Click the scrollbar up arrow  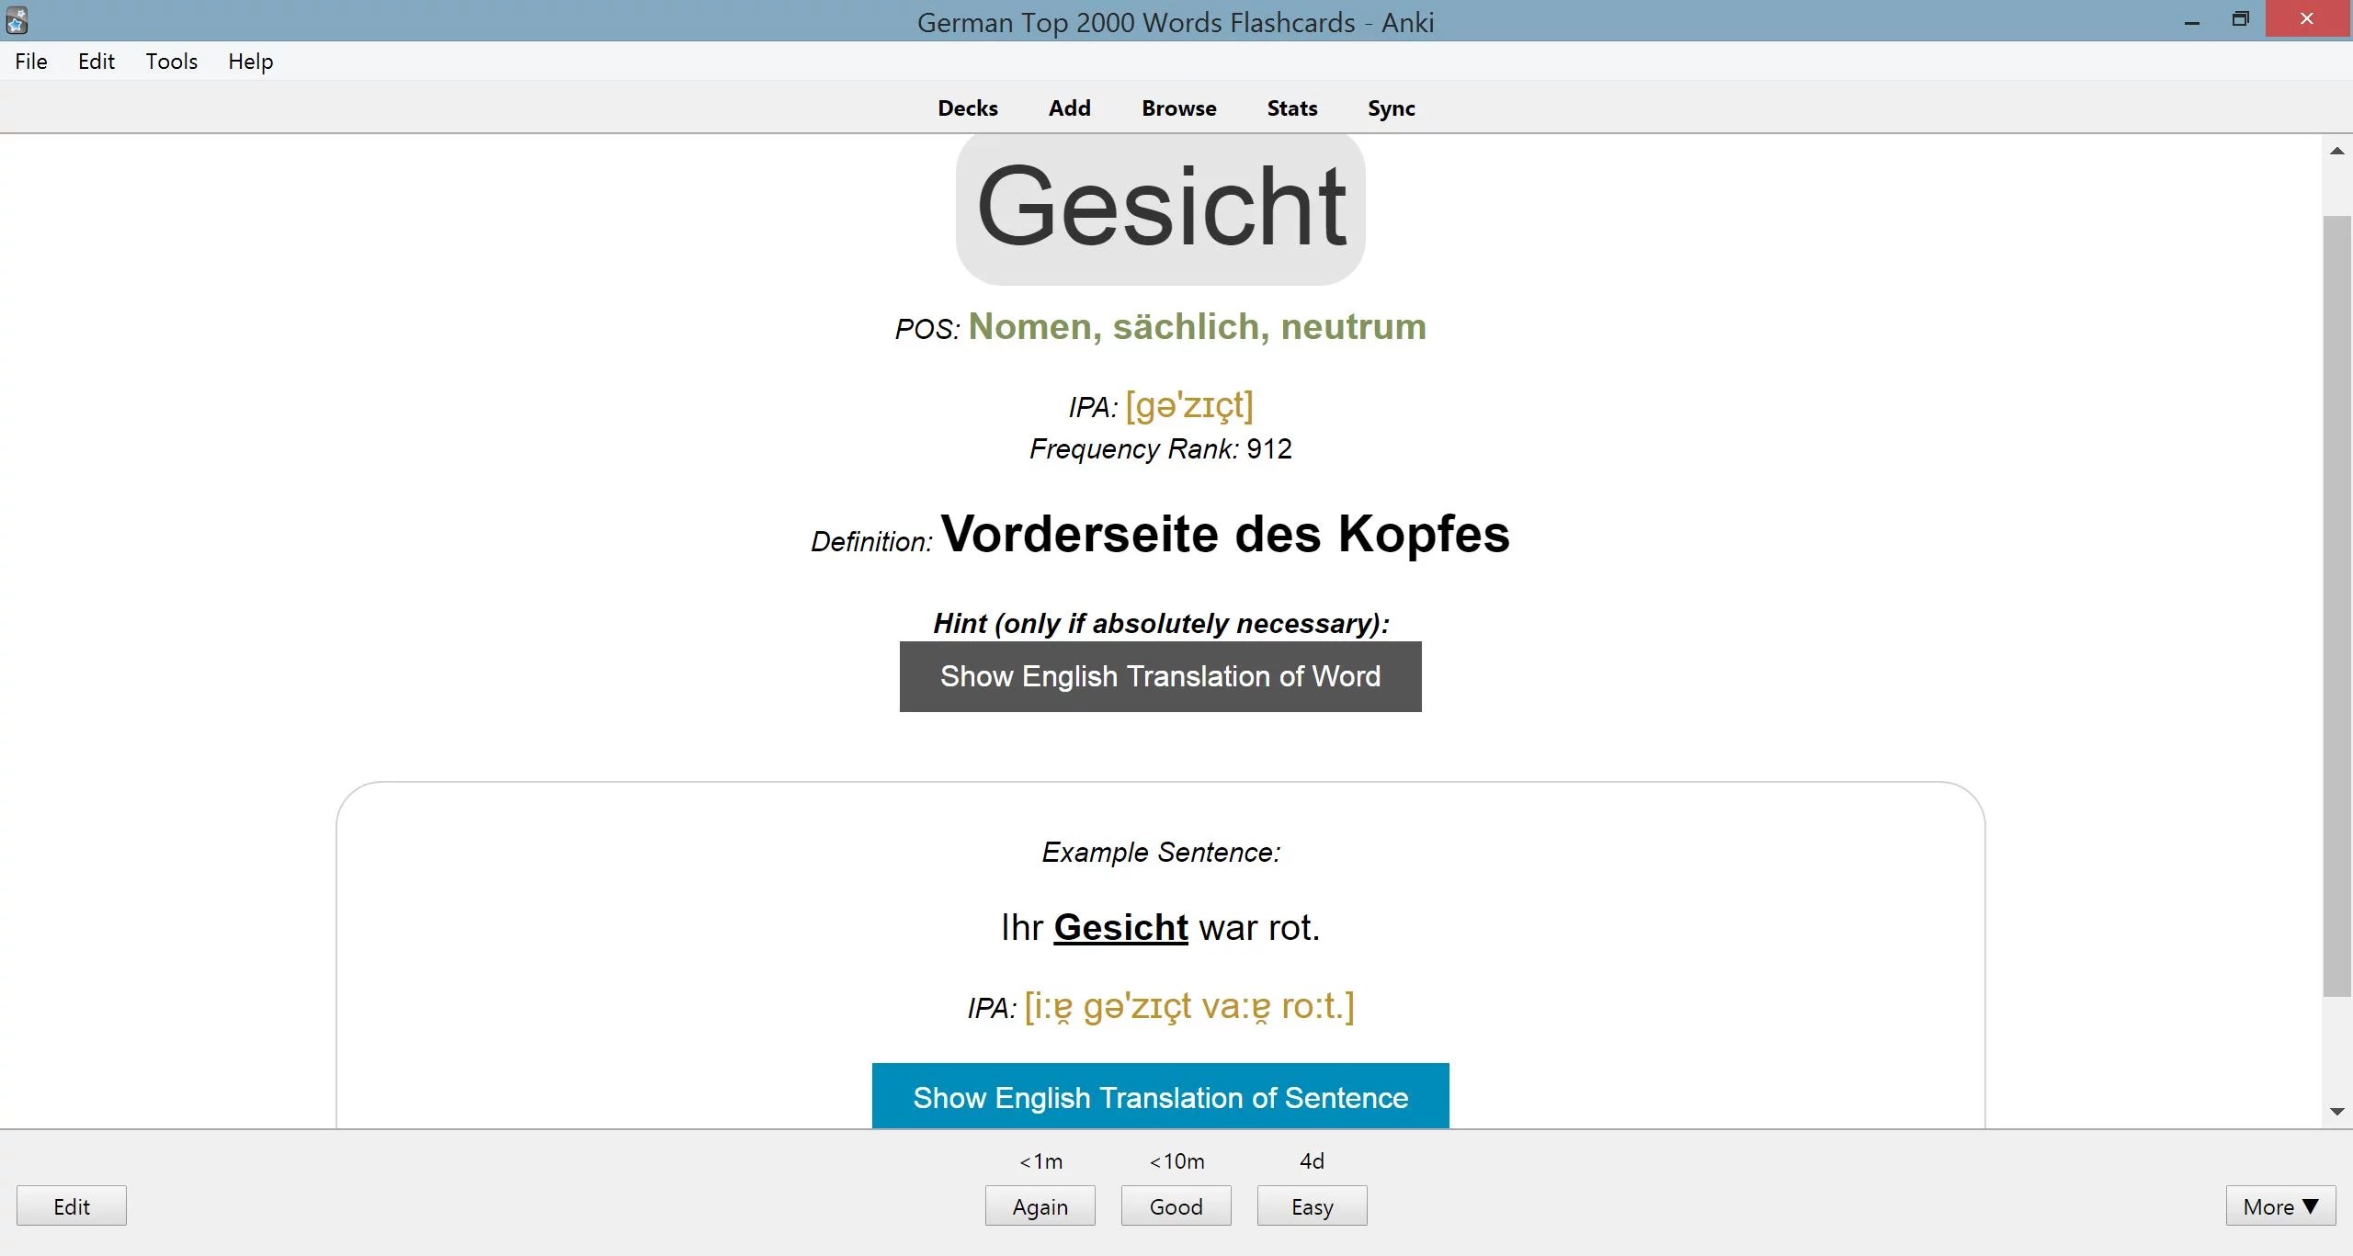tap(2336, 151)
